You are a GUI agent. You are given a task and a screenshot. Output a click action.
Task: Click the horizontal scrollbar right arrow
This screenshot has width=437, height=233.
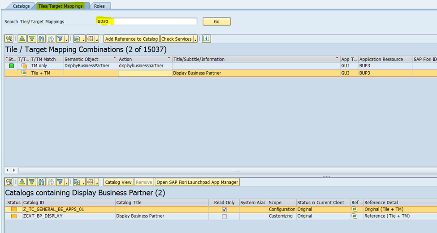[x=13, y=170]
